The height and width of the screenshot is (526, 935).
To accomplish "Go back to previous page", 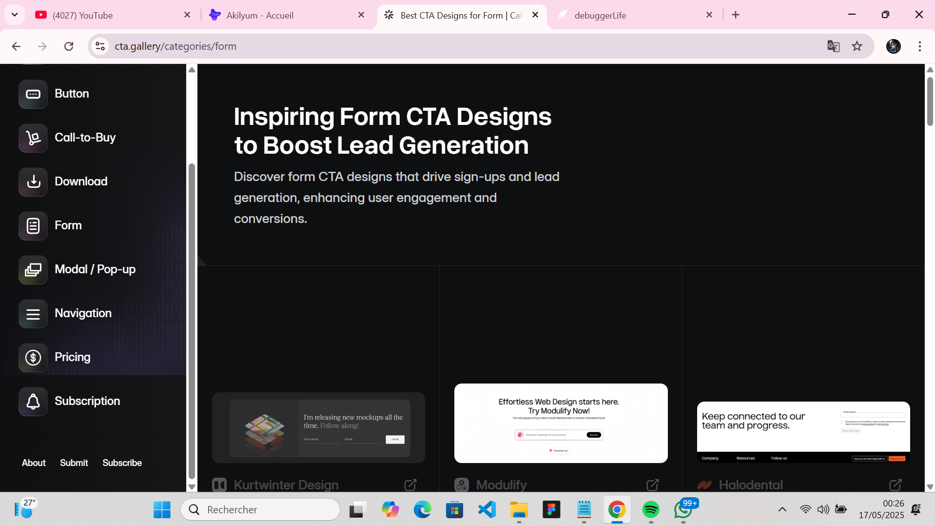I will click(16, 46).
